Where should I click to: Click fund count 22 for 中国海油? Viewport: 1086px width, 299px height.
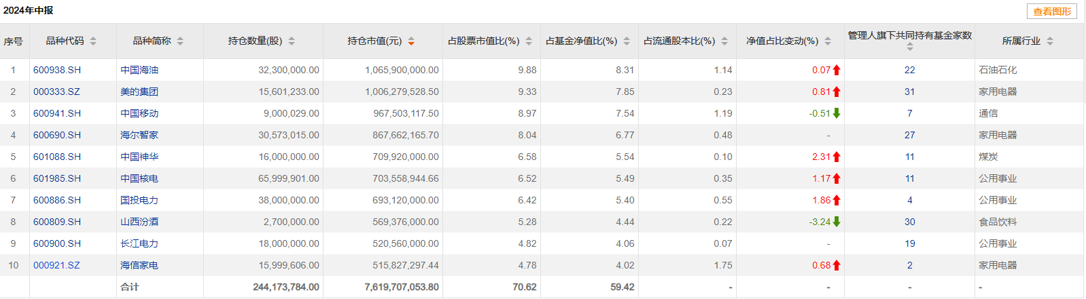pyautogui.click(x=910, y=70)
